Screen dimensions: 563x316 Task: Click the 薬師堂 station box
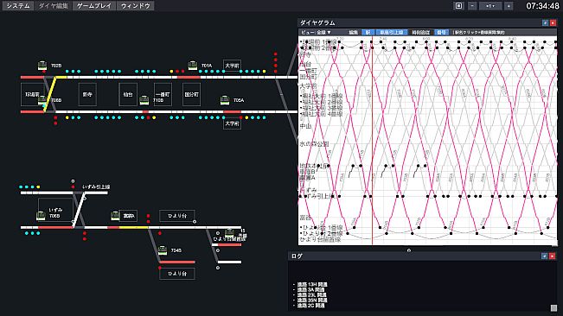point(87,95)
